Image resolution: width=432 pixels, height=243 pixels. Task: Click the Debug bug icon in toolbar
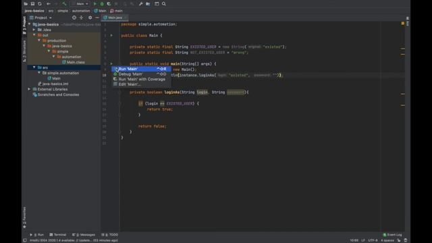click(x=102, y=4)
